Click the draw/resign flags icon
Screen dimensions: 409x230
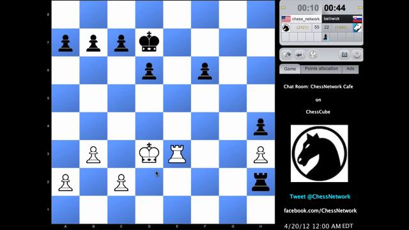tap(287, 54)
